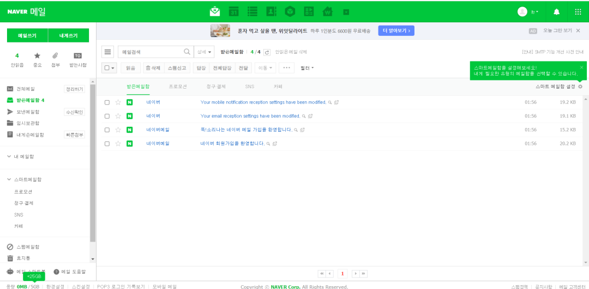589x289 pixels.
Task: Open the 이동 move dropdown
Action: tap(265, 68)
